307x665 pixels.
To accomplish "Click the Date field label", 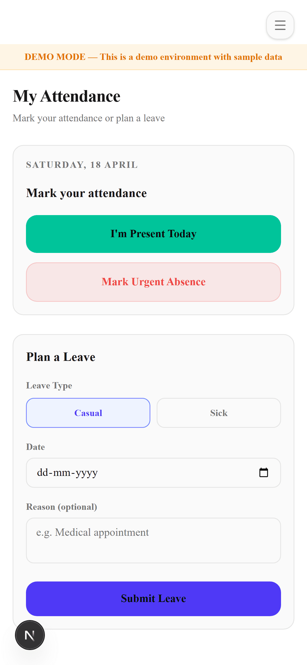I will pyautogui.click(x=35, y=447).
